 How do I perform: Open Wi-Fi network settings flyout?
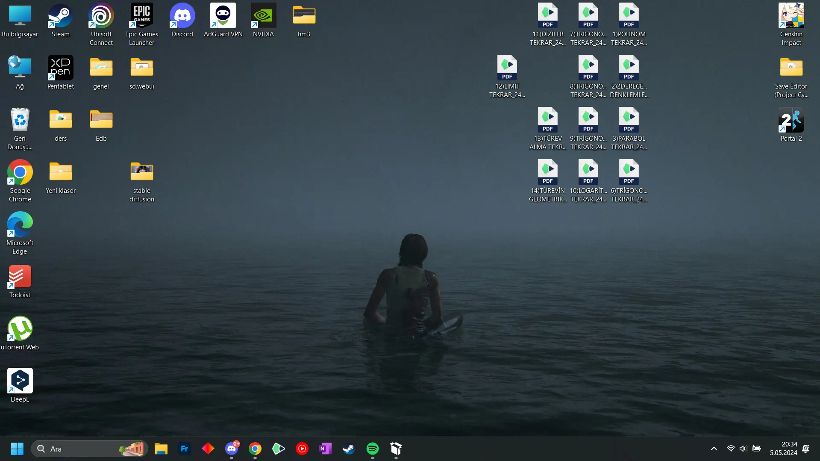coord(731,449)
